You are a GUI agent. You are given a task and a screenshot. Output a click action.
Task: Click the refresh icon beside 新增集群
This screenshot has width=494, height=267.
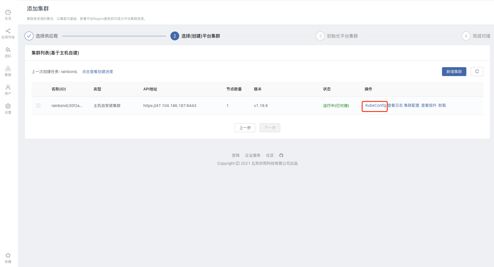(x=477, y=72)
